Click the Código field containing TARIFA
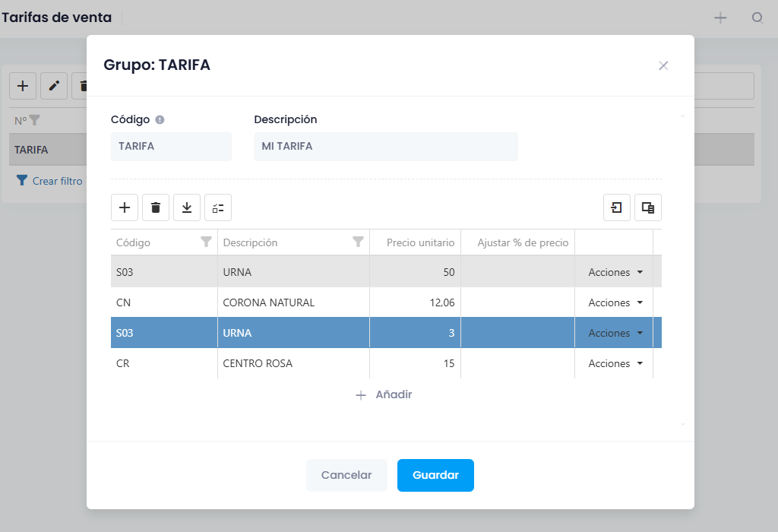 tap(171, 147)
